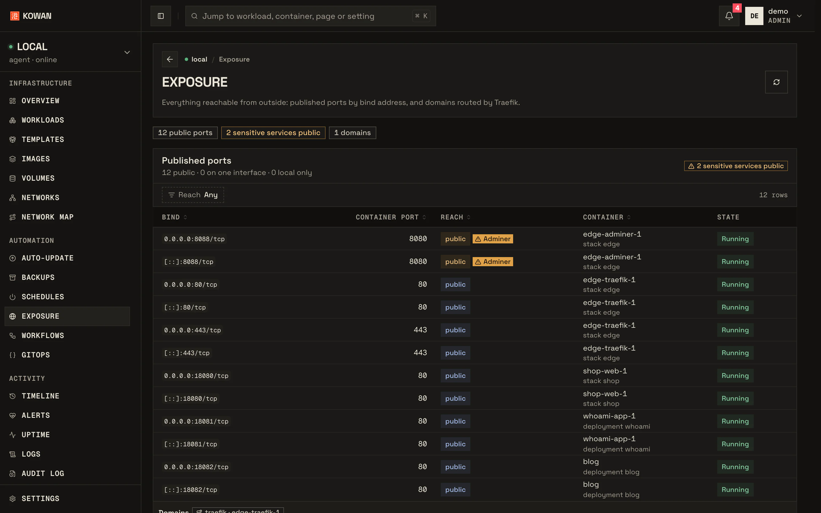
Task: Open Settings label in sidebar
Action: (x=40, y=498)
